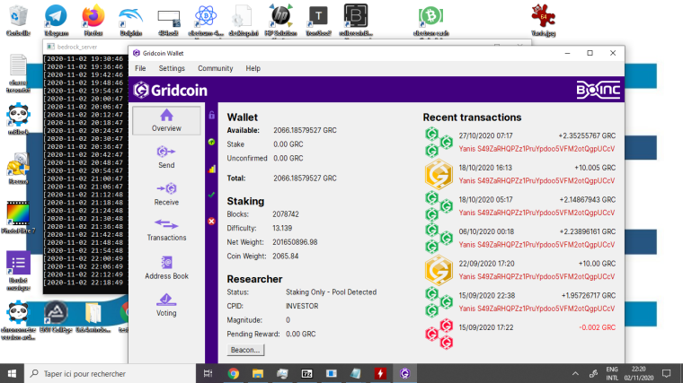Click the green sync checkmark icon
The height and width of the screenshot is (383, 683).
212,195
